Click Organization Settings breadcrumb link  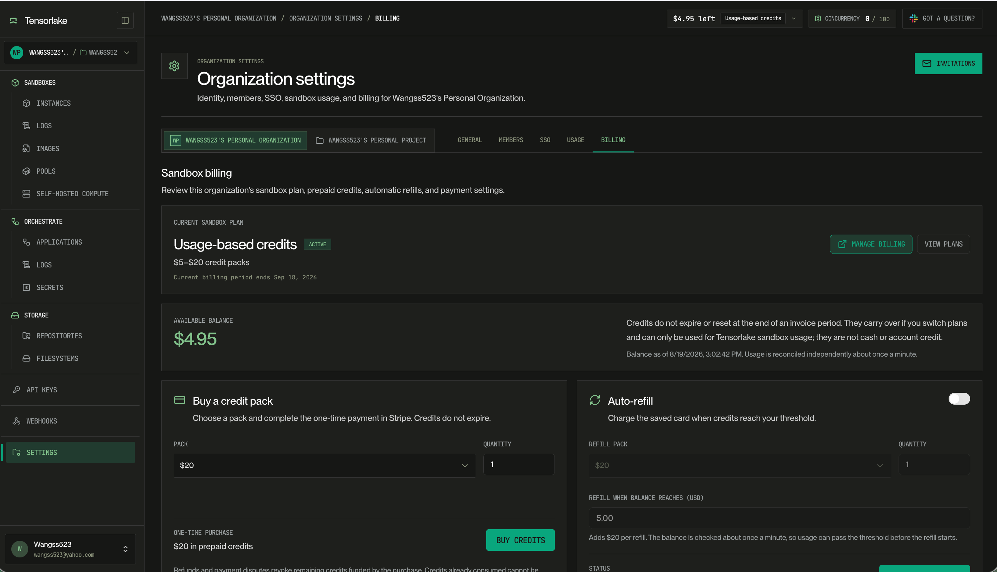326,18
